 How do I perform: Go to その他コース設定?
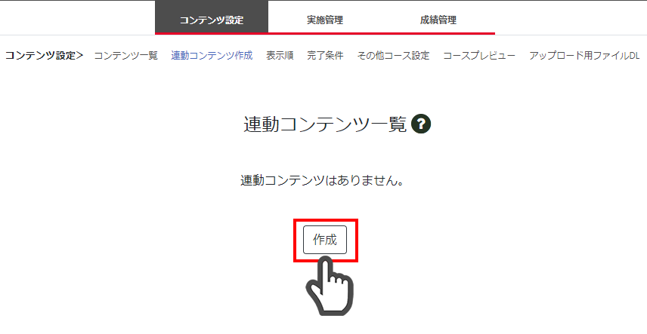click(393, 56)
